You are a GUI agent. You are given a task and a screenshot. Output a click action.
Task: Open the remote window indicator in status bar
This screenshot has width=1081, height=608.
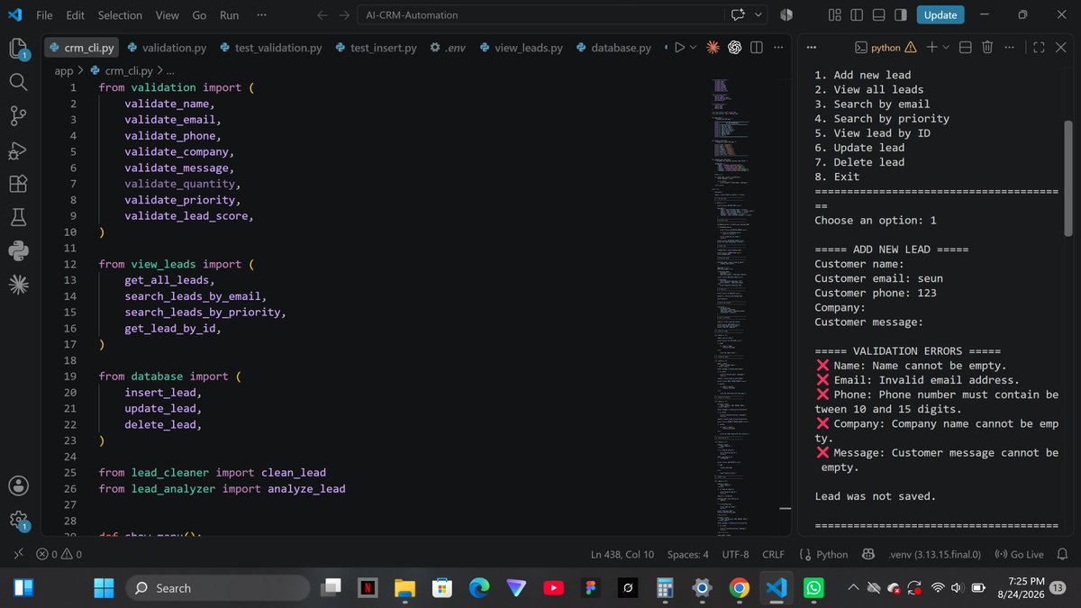click(x=18, y=555)
